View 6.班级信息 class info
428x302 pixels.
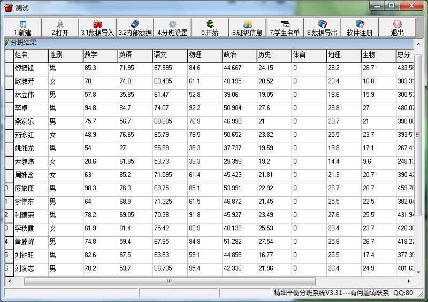[247, 28]
